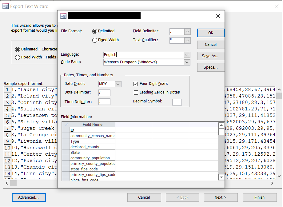Click the Field Name column header

pos(92,125)
